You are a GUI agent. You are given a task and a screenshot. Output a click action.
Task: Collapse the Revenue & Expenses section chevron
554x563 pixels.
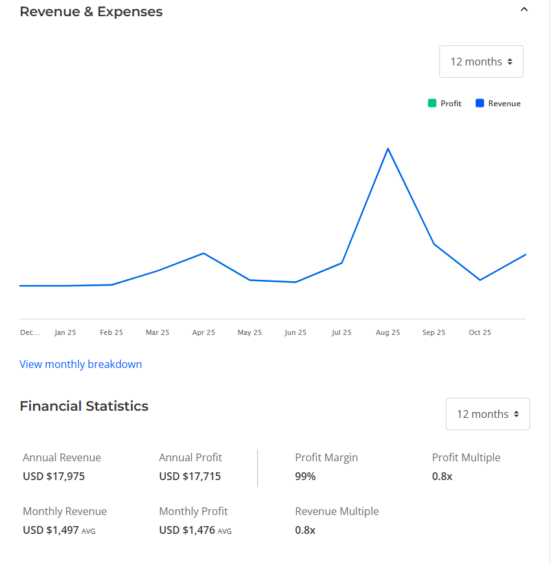tap(524, 10)
